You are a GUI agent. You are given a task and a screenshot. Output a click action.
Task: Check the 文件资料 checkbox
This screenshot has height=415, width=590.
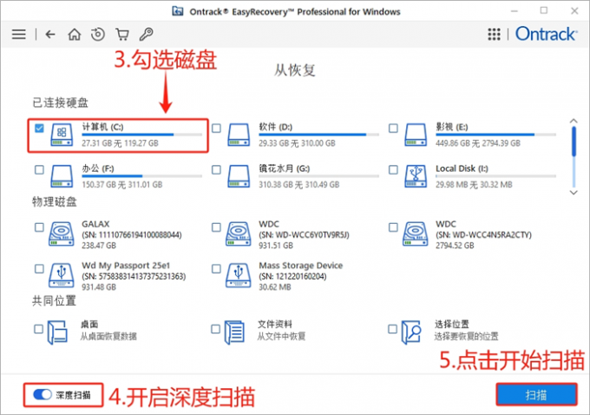point(215,329)
